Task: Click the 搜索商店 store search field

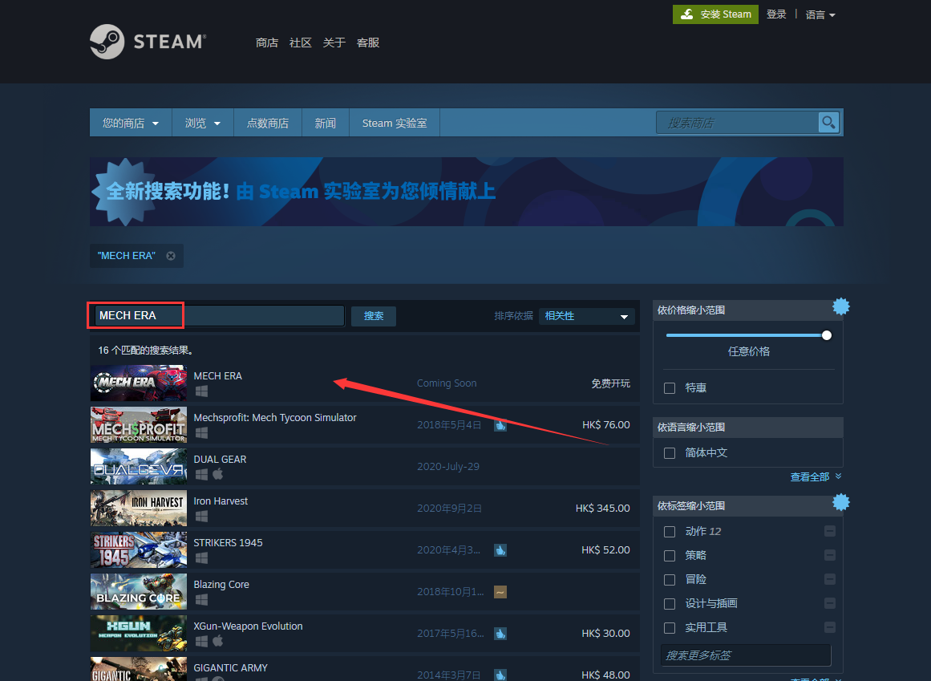Action: 737,123
